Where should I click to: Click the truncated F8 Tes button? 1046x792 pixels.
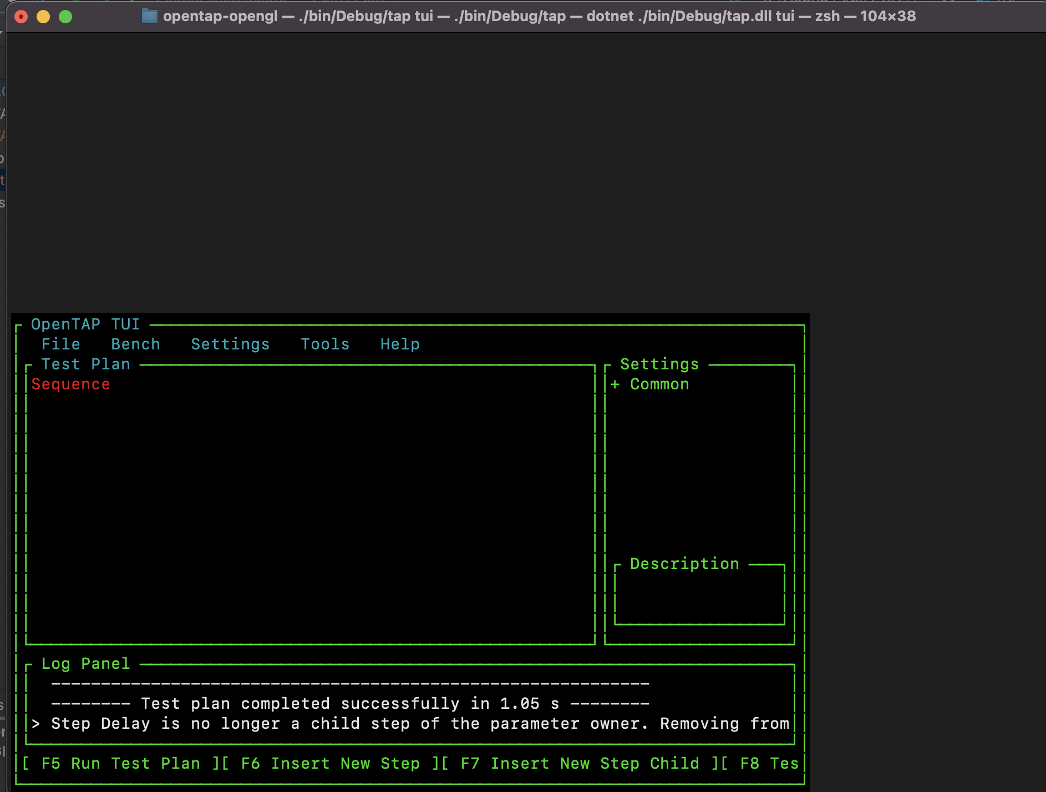[760, 764]
